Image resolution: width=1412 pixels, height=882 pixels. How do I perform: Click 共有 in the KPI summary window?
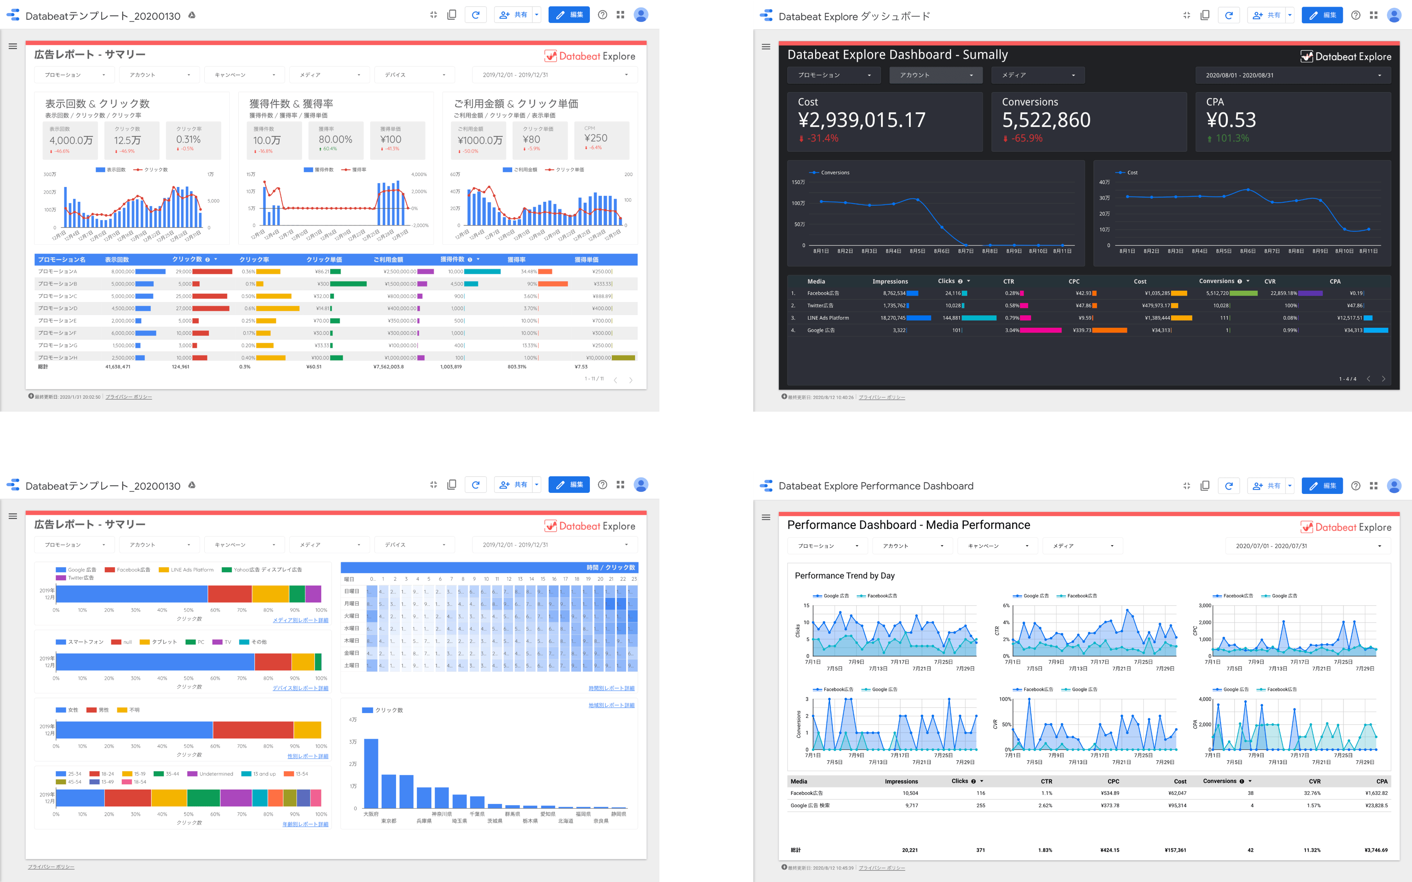[513, 15]
